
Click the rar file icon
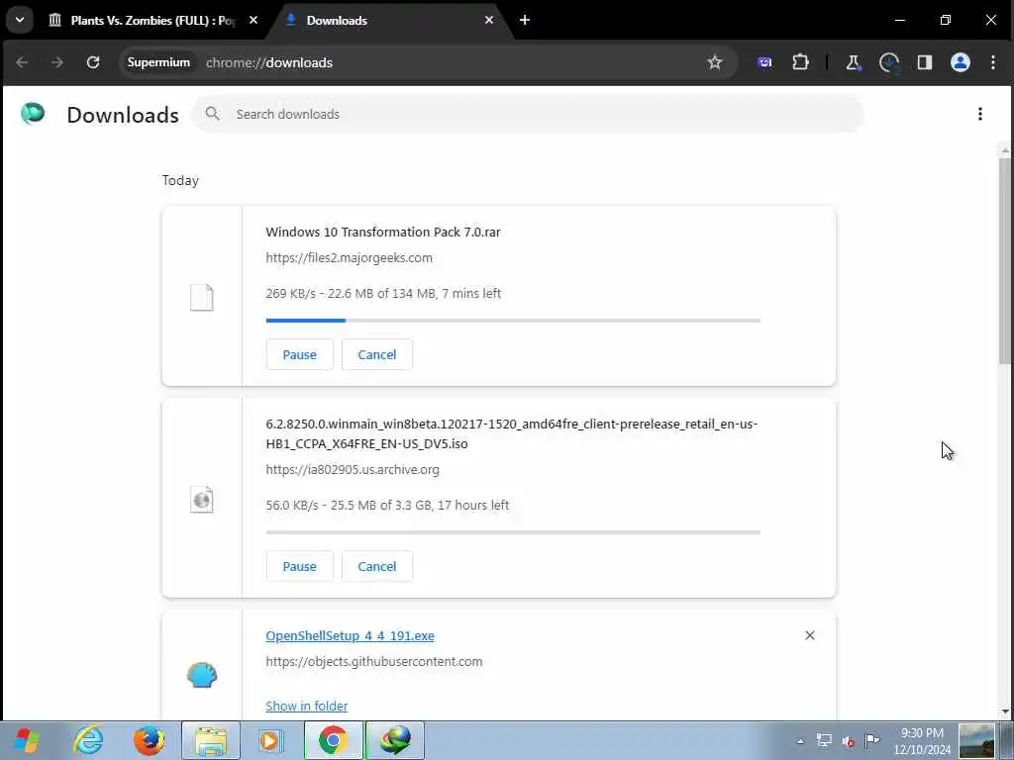tap(202, 297)
